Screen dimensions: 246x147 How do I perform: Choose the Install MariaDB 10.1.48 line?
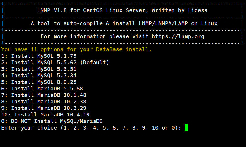click(x=44, y=95)
